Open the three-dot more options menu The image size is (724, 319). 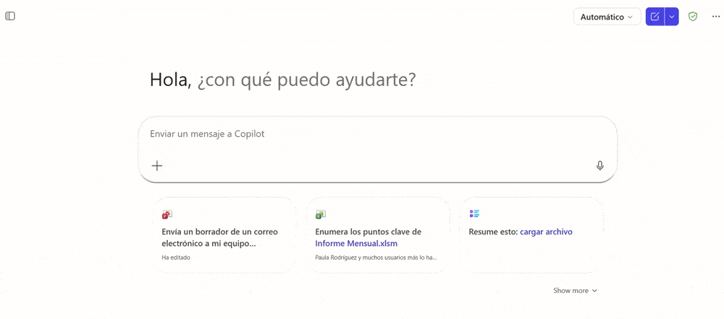(x=716, y=17)
